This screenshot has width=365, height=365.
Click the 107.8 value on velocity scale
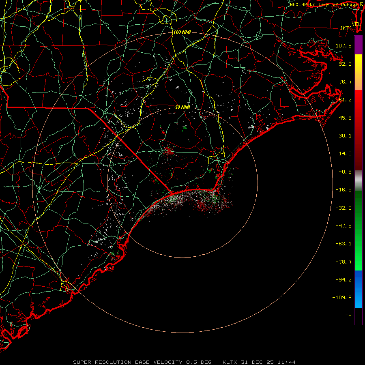[x=344, y=45]
